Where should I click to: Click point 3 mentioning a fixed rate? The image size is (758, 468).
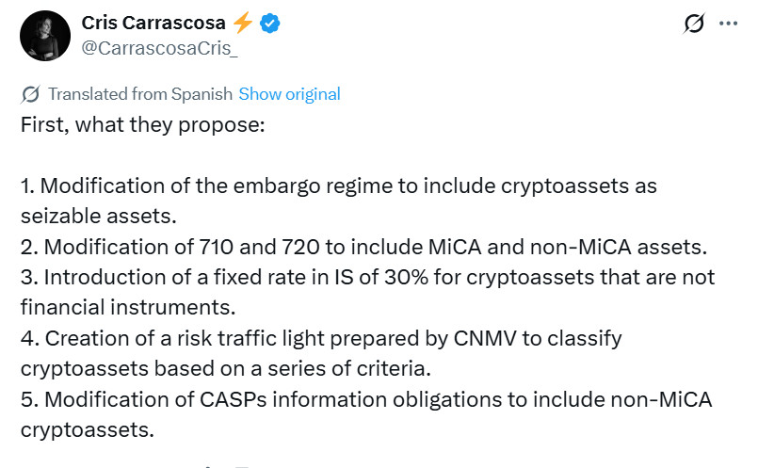[367, 277]
